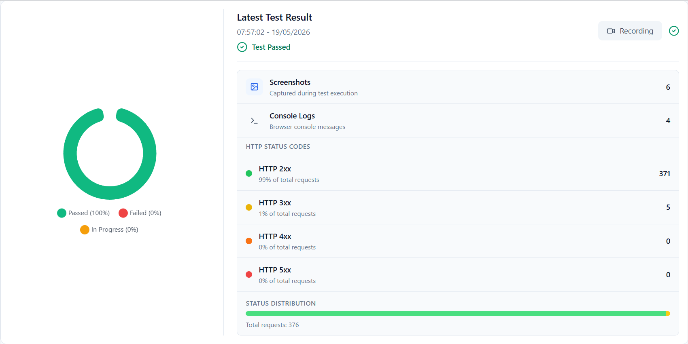Click the In Progress (0%) legend label
The height and width of the screenshot is (344, 688).
(115, 230)
